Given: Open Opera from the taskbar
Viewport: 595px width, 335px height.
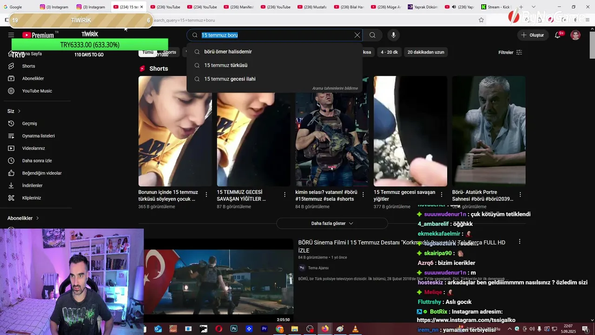Looking at the screenshot, I should tap(218, 329).
